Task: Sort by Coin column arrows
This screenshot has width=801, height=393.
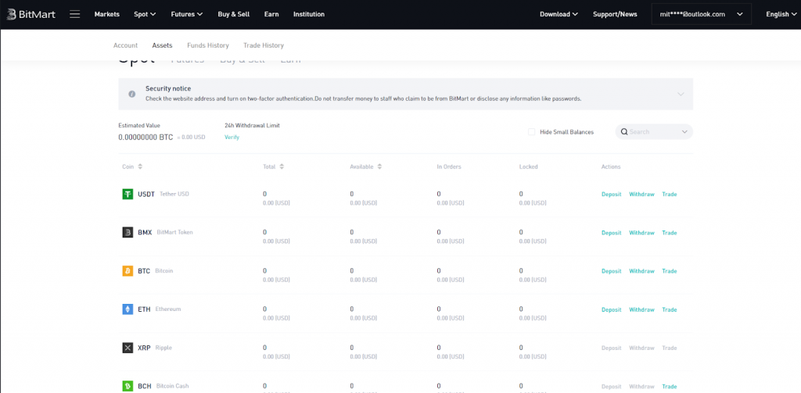Action: click(x=140, y=167)
